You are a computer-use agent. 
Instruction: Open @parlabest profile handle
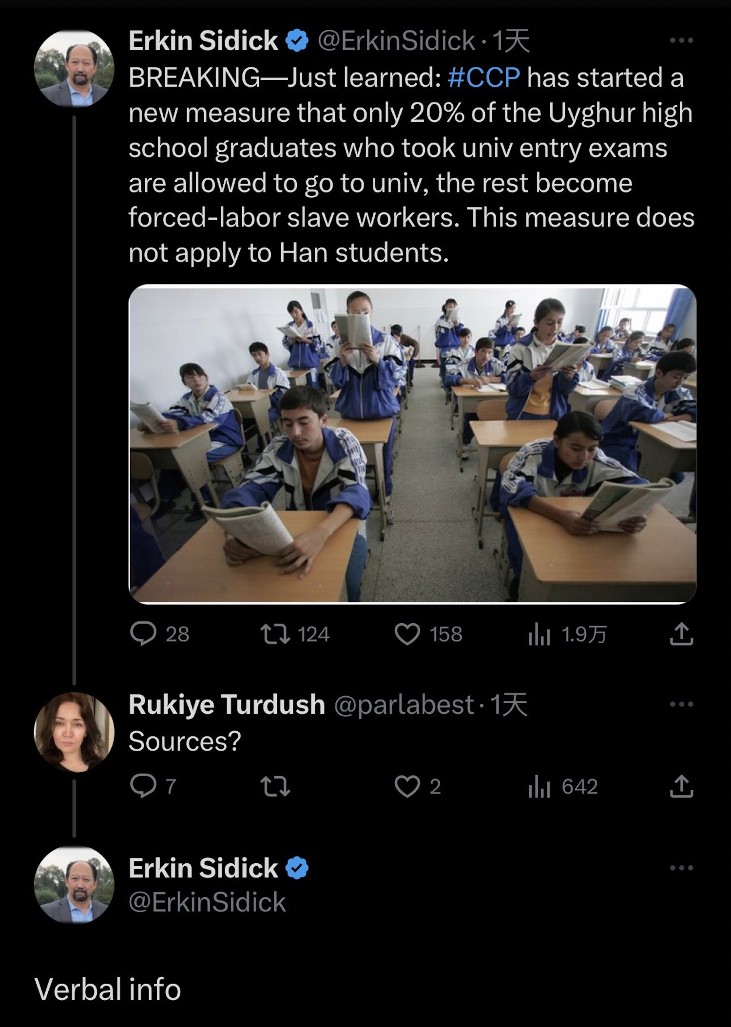click(x=404, y=704)
